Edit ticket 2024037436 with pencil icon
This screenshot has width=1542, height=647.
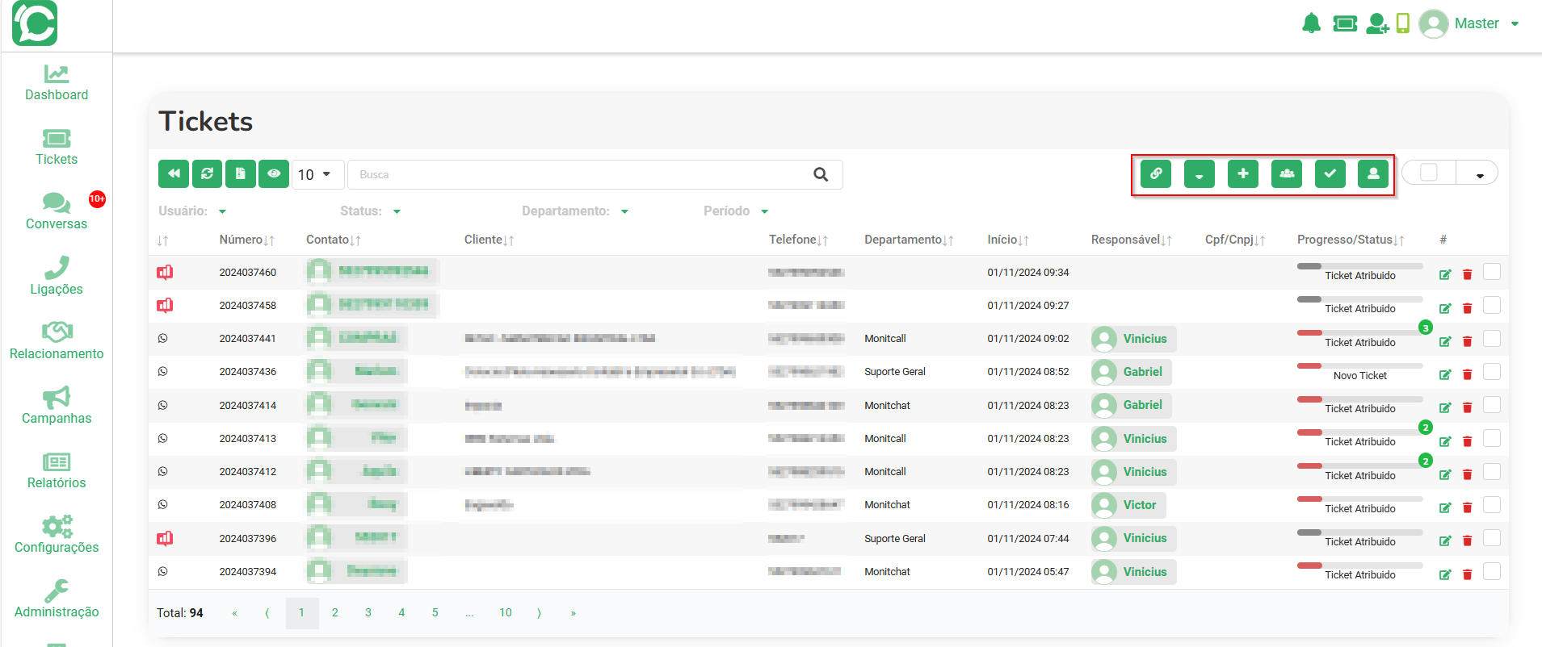(x=1445, y=374)
